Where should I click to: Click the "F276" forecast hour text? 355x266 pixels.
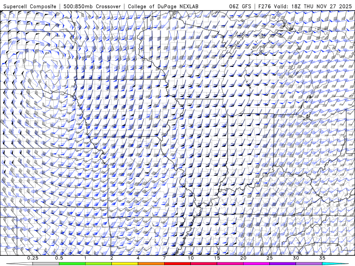click(x=264, y=6)
